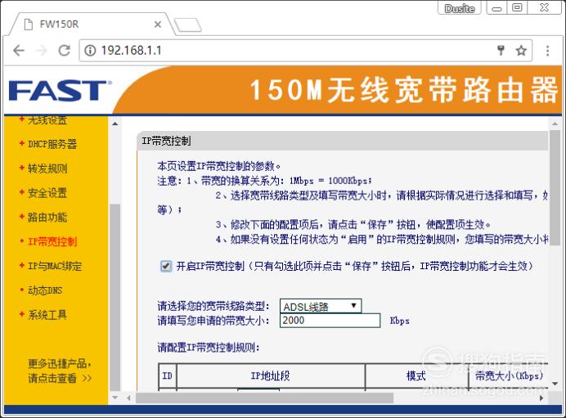Viewport: 566px width, 418px height.
Task: Click the main content vertical scrollbar thumb
Action: [x=555, y=187]
